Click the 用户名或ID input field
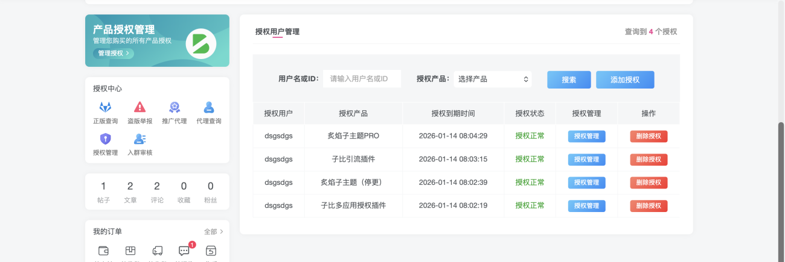This screenshot has width=785, height=262. (x=362, y=79)
